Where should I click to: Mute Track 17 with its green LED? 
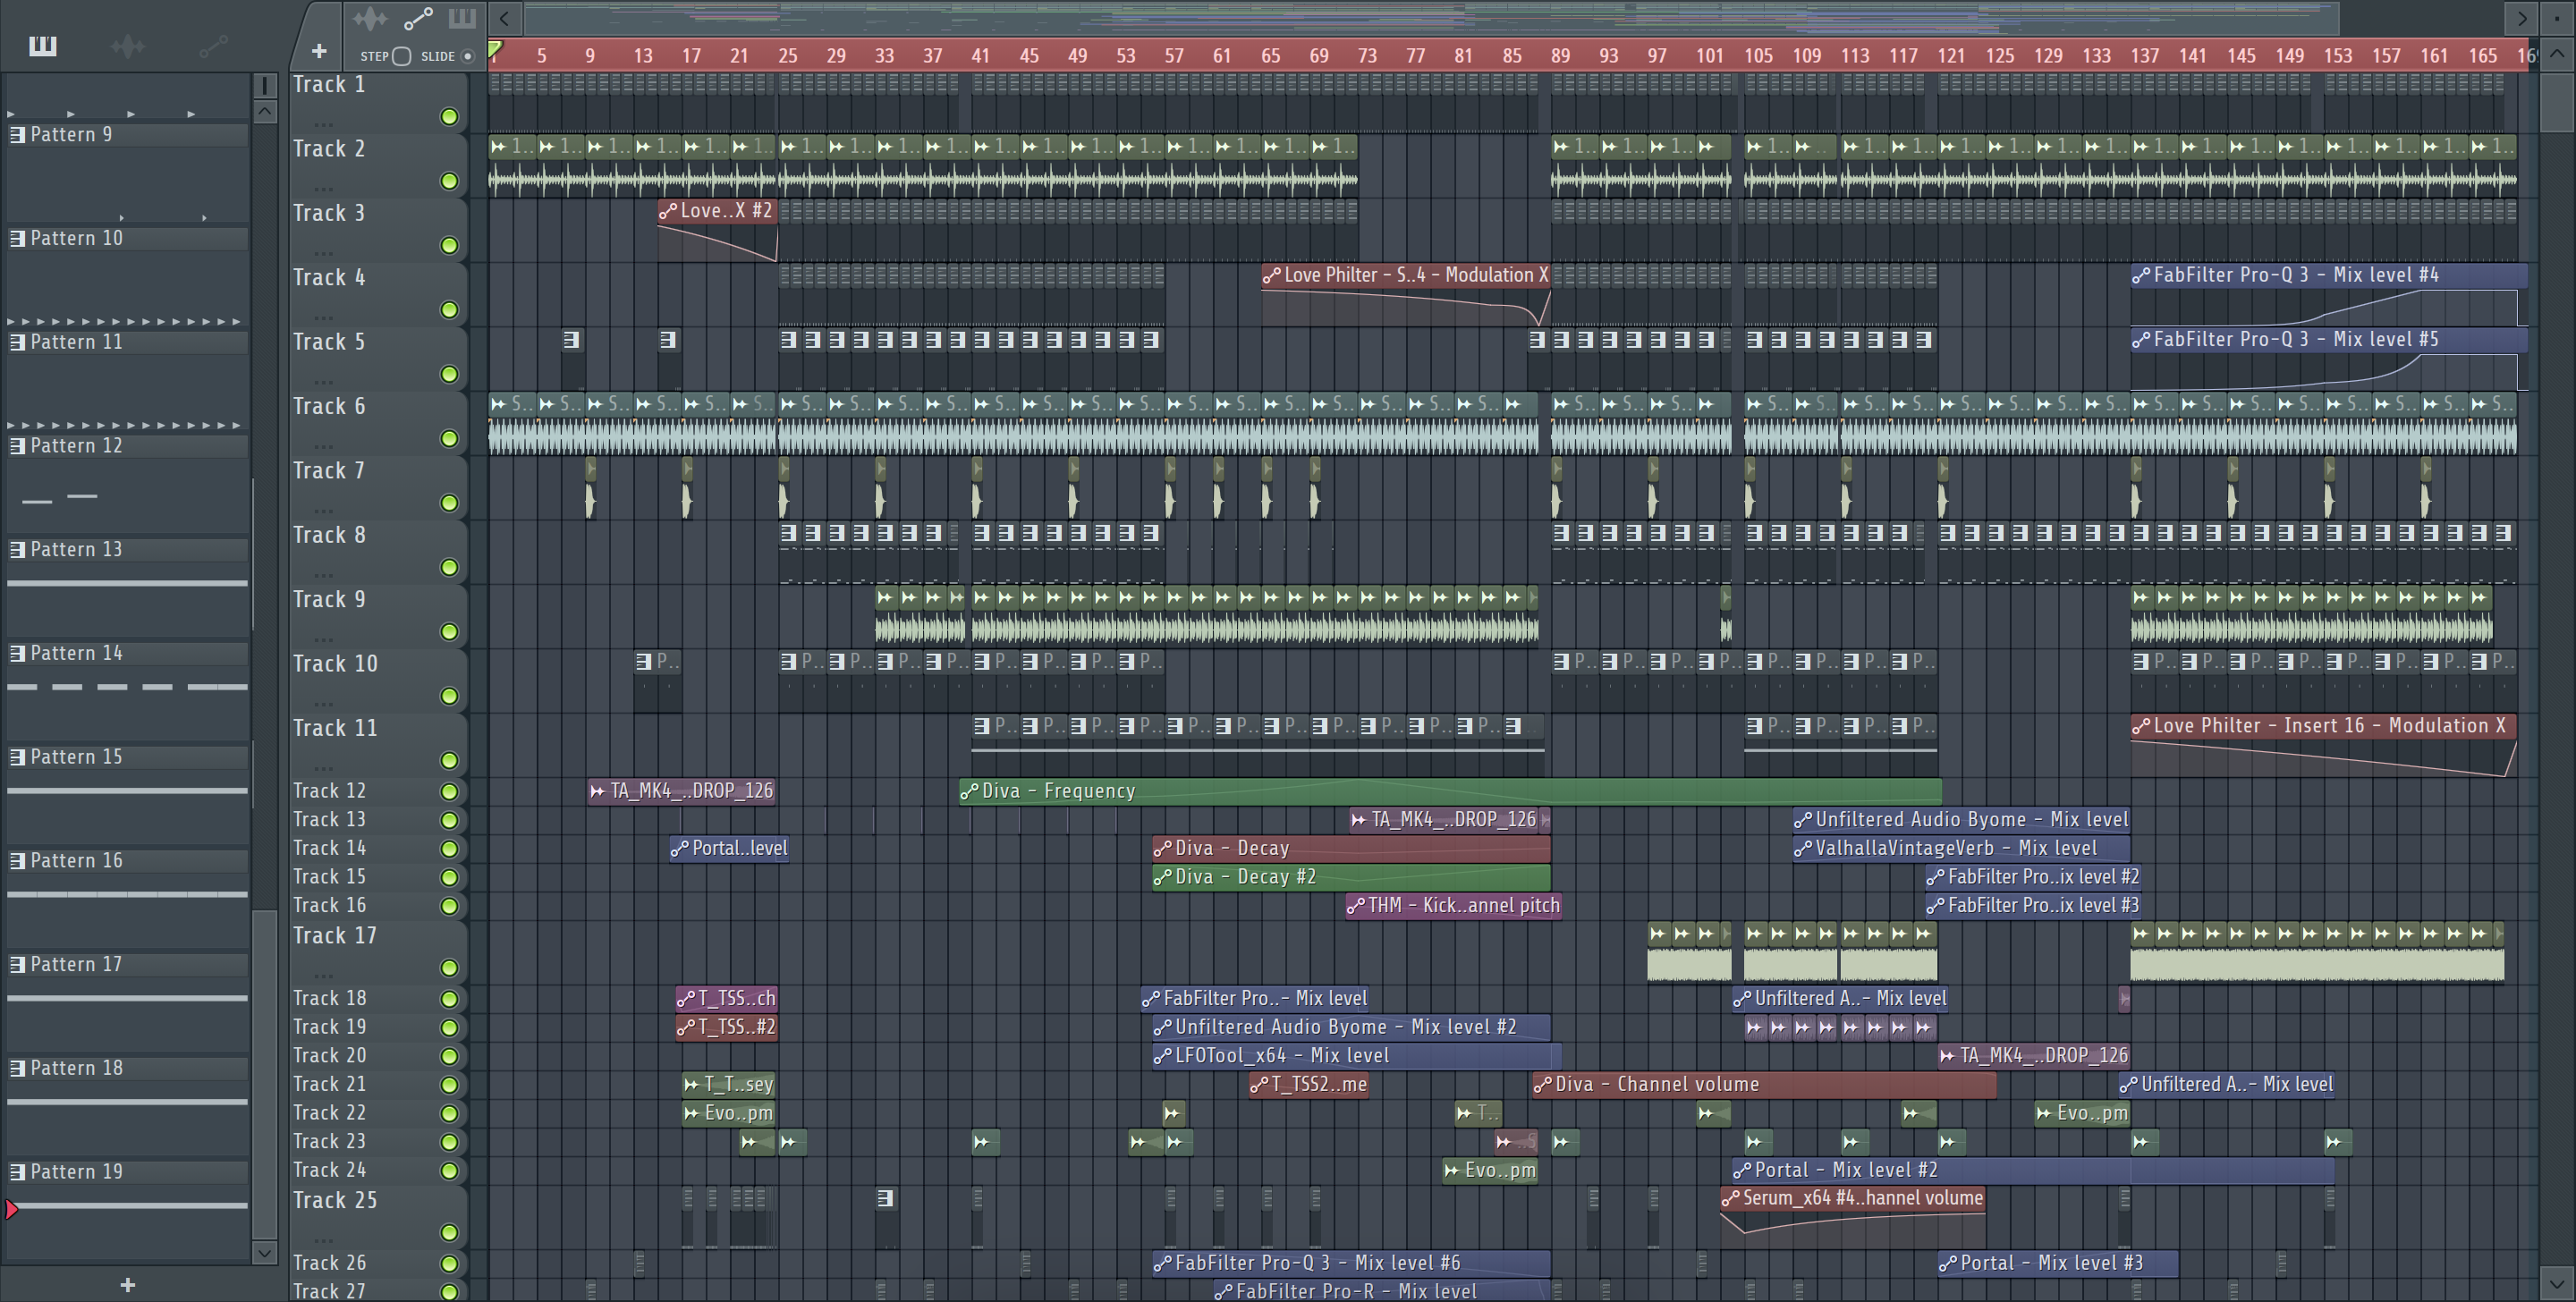(x=449, y=968)
